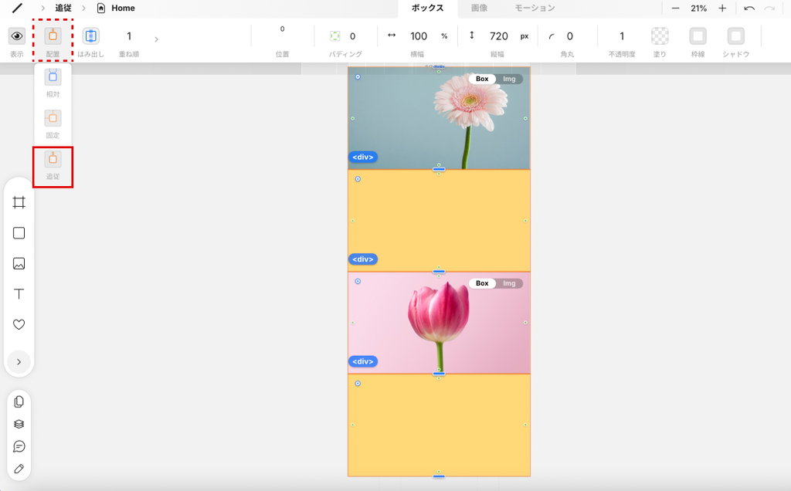Click the heart icon tool

click(19, 325)
